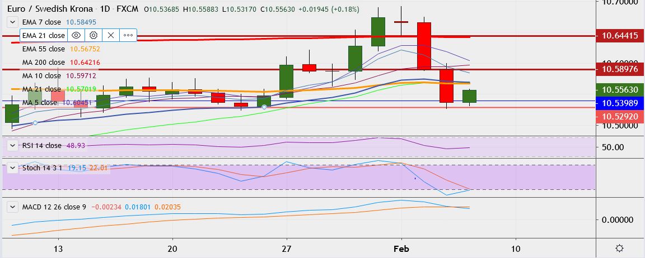Viewport: 645px width, 258px height.
Task: Click the MACD histogram value -0.00234
Action: (106, 207)
